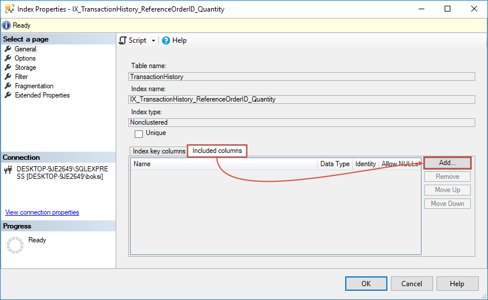Click the Help label in toolbar
Screen dimensions: 488x300
point(180,40)
